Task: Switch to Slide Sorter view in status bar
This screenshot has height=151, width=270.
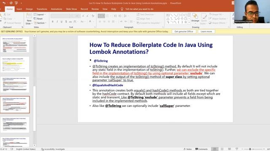Action: 222,149
